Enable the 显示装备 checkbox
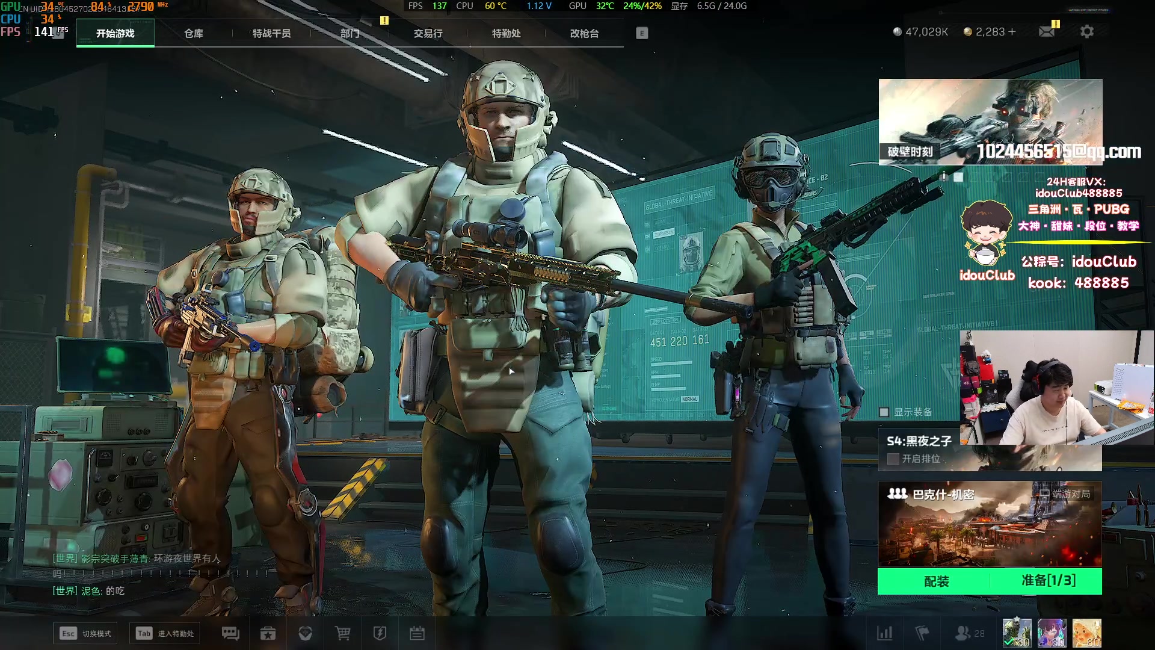This screenshot has width=1155, height=650. pyautogui.click(x=884, y=412)
